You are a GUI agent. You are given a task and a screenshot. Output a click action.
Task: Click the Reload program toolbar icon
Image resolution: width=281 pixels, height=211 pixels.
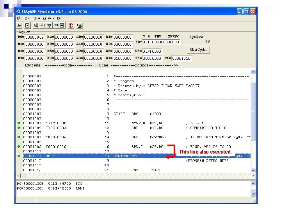click(80, 25)
